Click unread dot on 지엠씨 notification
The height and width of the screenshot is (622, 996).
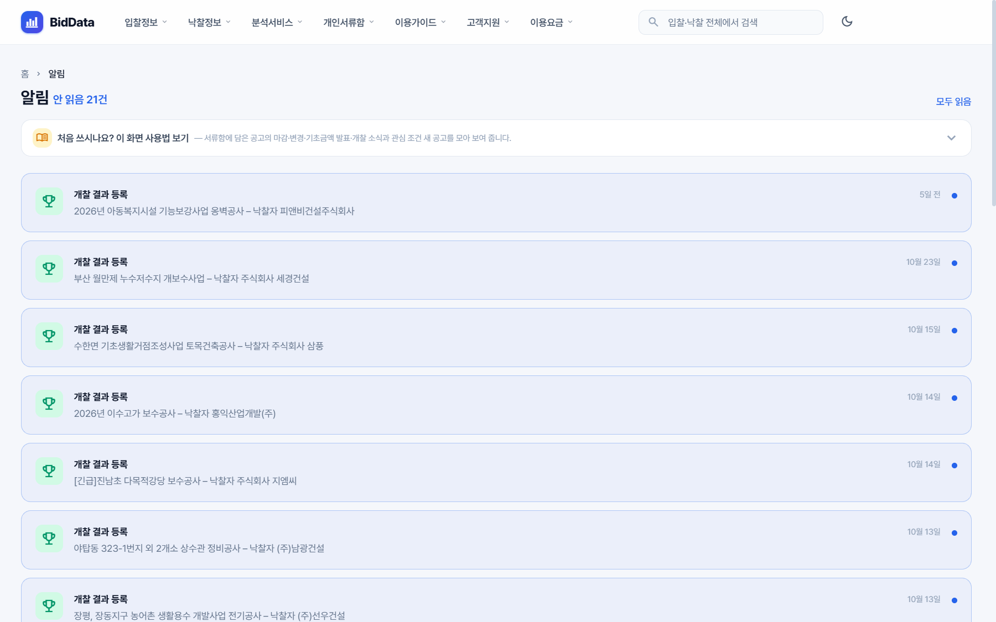click(954, 466)
